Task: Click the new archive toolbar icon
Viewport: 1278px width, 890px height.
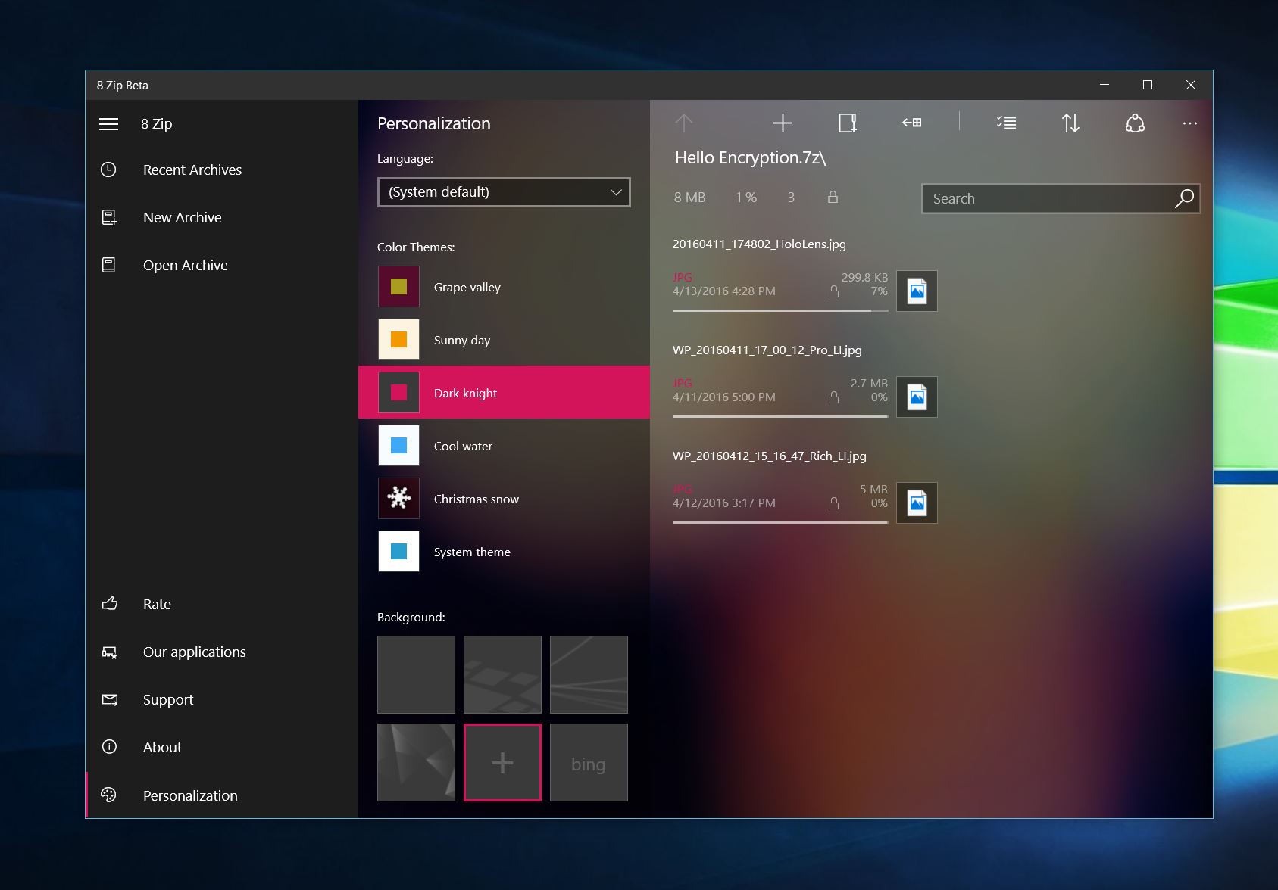Action: pos(847,123)
